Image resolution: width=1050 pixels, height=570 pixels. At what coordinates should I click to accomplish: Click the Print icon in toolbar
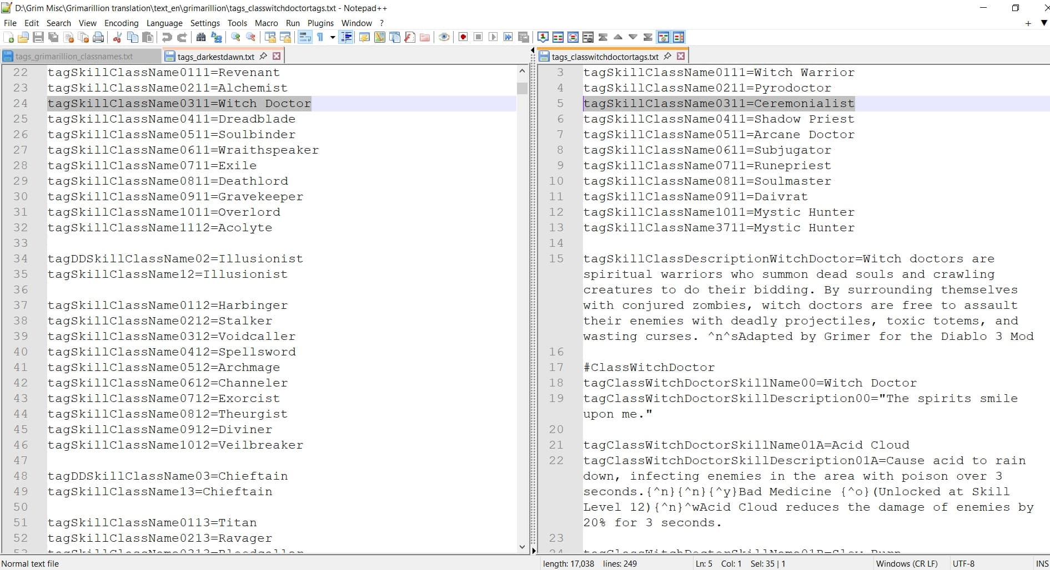98,37
